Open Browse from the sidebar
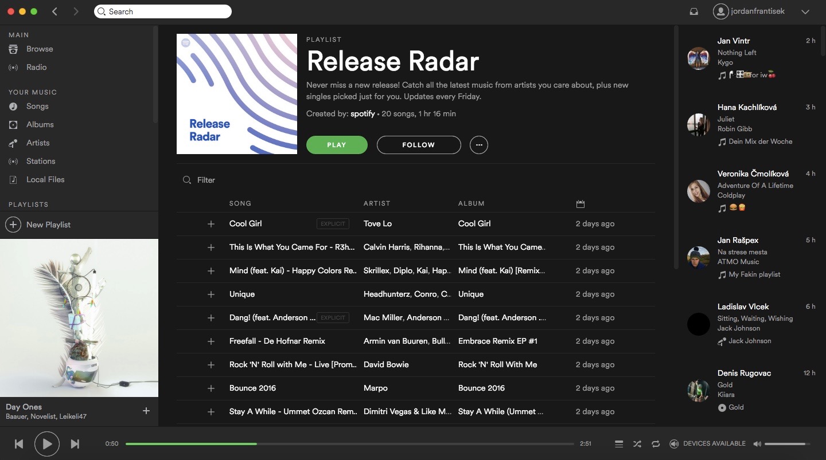Image resolution: width=826 pixels, height=460 pixels. click(38, 49)
